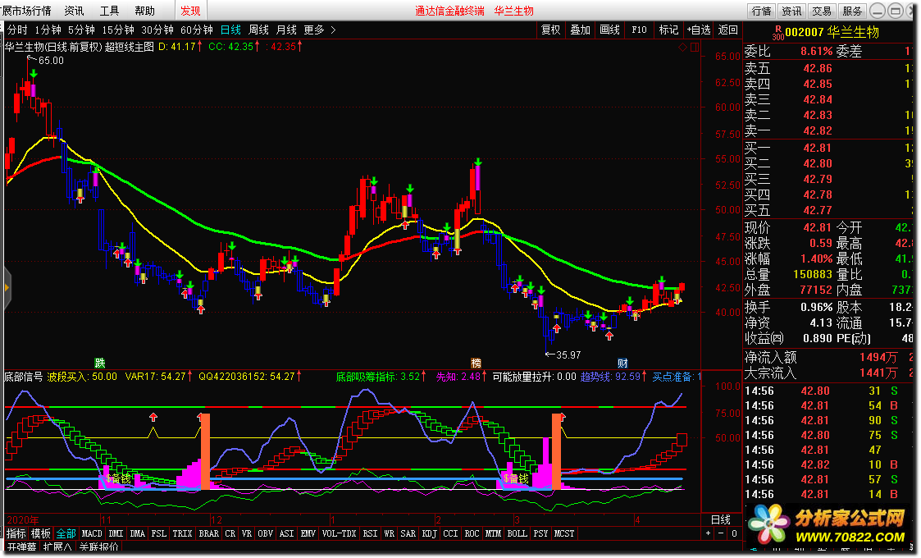Click the 标记 mark button
The image size is (921, 558).
click(668, 30)
